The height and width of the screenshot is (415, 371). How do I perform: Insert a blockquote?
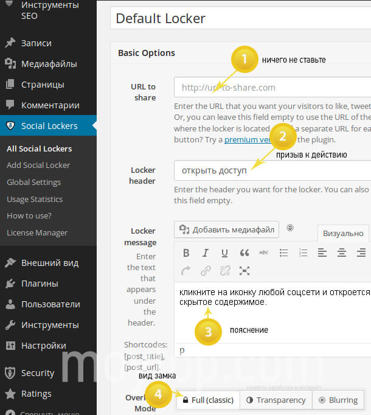[244, 253]
